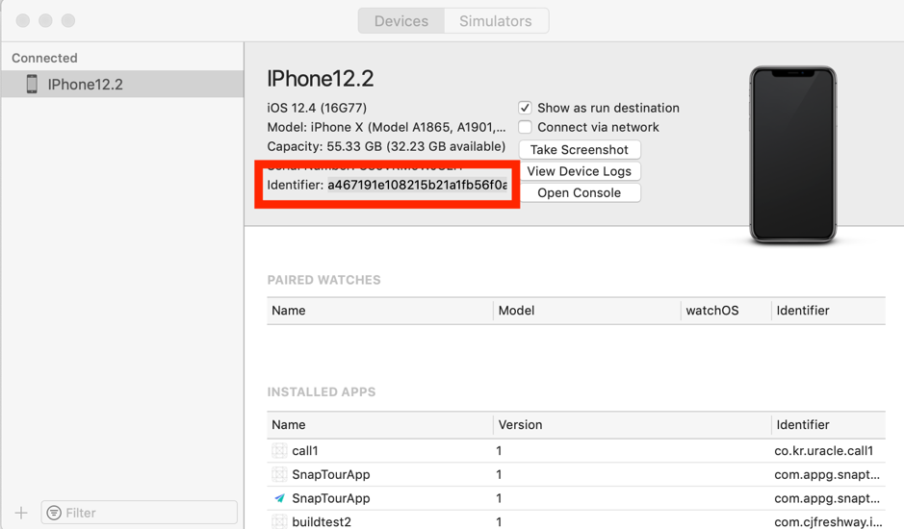Click the Model: iPhone X text line
Screen dimensions: 904x529
pos(386,127)
